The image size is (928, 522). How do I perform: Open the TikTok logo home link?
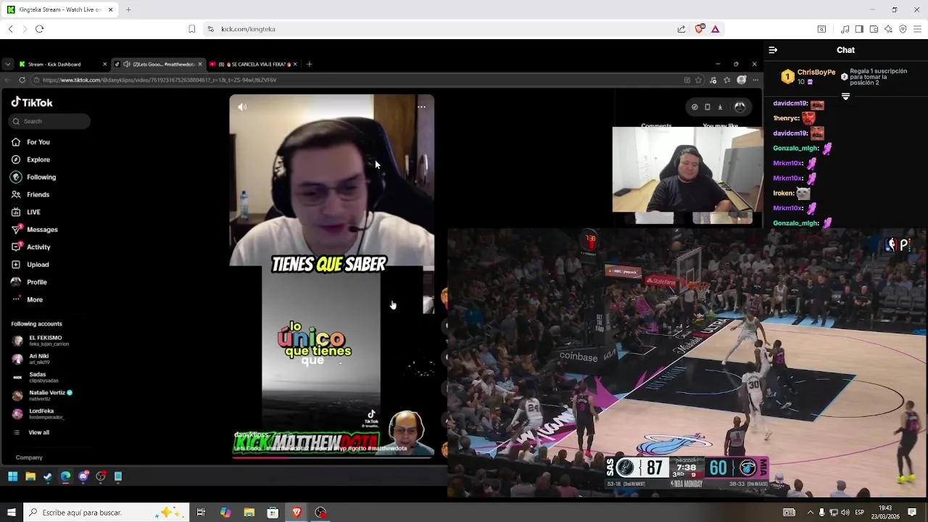(32, 102)
